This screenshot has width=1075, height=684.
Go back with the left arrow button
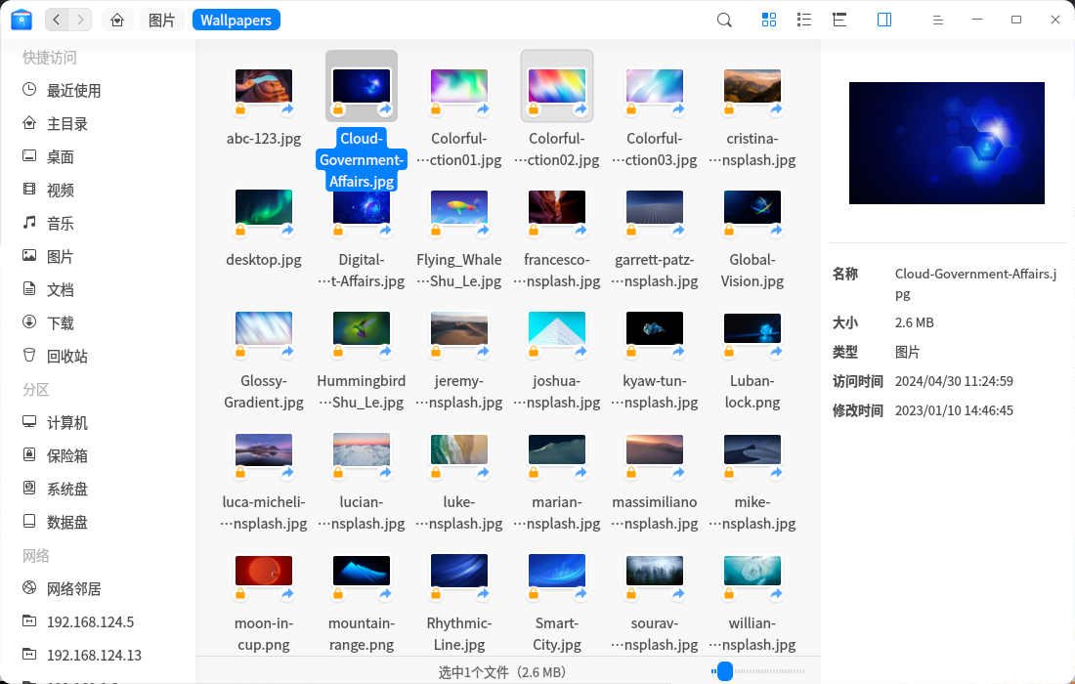pyautogui.click(x=57, y=20)
